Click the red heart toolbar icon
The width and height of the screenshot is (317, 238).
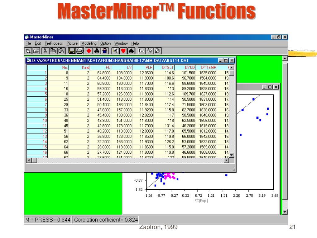(123, 51)
